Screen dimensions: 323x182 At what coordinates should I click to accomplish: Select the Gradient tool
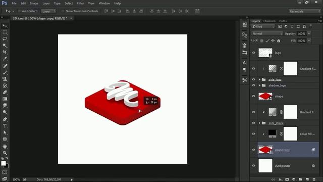5,99
